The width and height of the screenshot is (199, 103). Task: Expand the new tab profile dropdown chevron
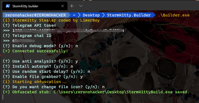pyautogui.click(x=81, y=6)
